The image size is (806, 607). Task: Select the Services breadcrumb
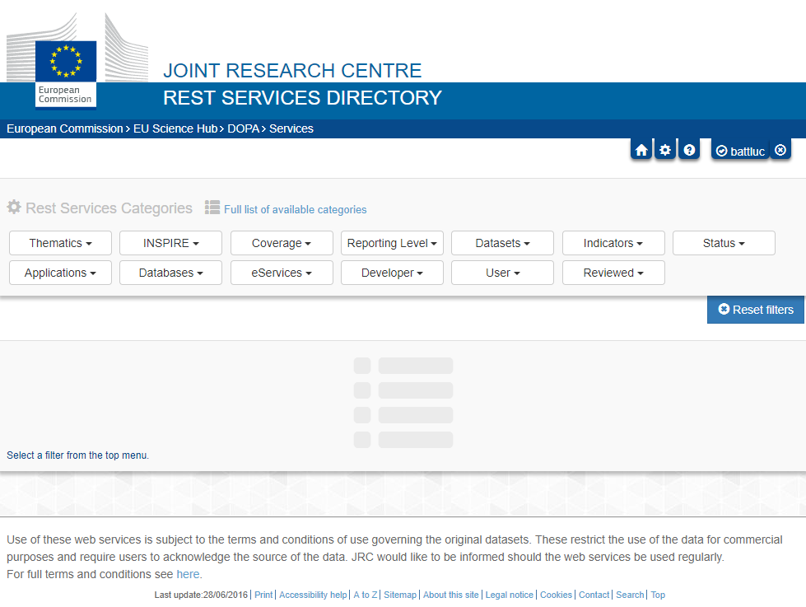291,128
